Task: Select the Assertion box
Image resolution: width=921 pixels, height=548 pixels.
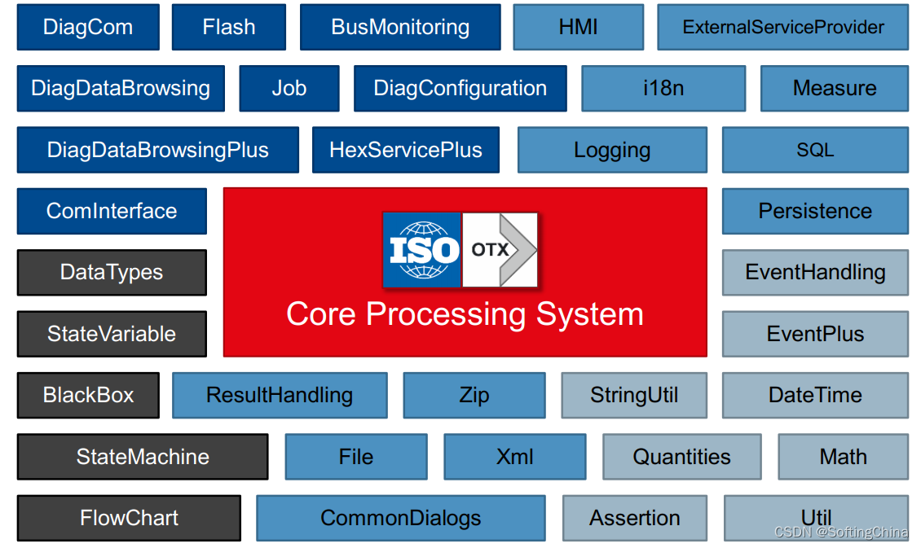Action: (x=635, y=518)
